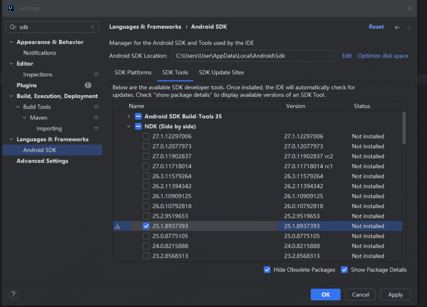
Task: Click download icon beside 25.1.8937393 row
Action: 118,226
